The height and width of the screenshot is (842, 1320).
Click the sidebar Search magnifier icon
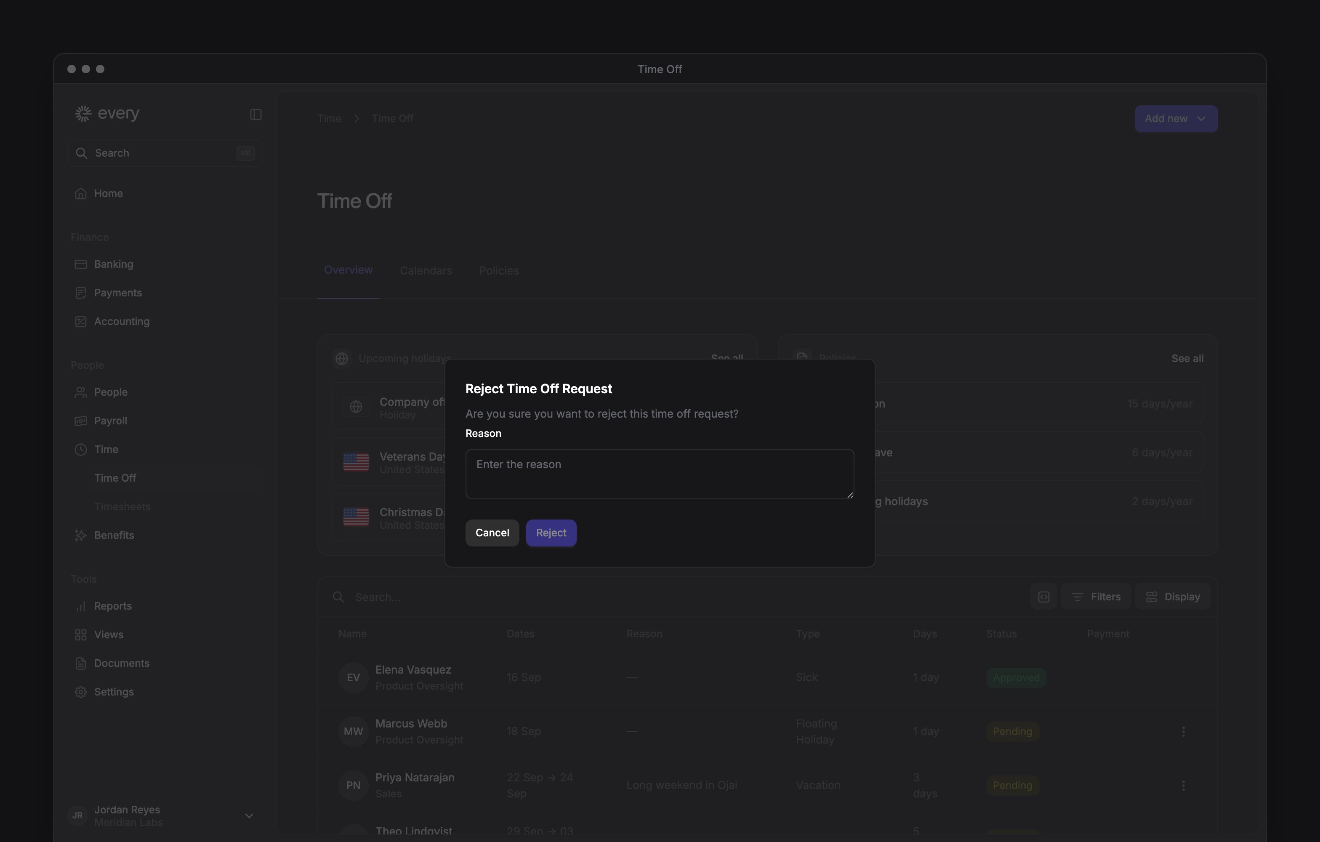pos(81,153)
